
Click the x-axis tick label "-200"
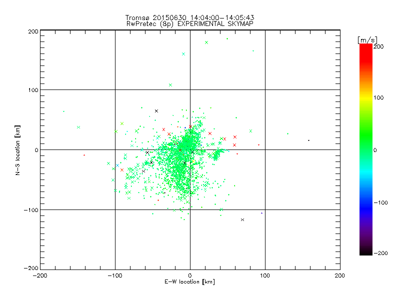point(40,275)
